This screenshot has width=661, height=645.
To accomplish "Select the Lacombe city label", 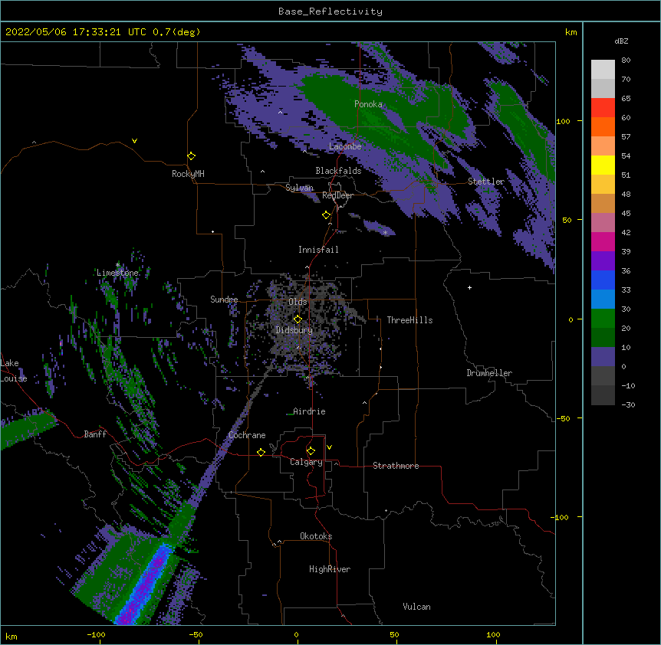I will click(345, 146).
